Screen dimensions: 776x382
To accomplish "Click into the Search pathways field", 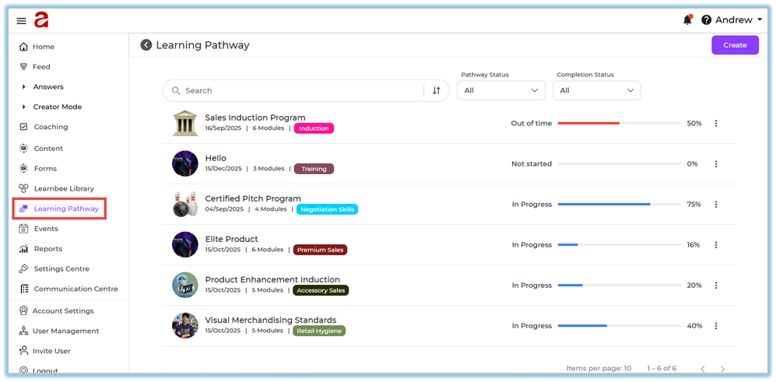I will click(300, 91).
